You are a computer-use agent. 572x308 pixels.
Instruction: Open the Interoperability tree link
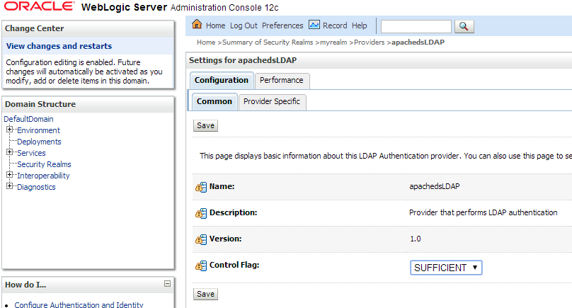click(x=43, y=176)
